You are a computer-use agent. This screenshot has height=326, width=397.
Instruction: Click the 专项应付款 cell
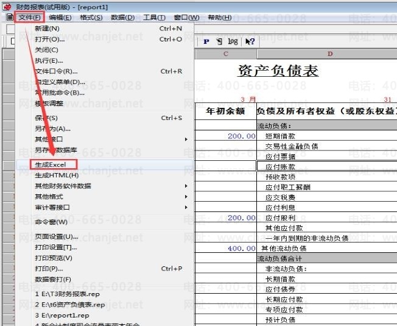click(x=327, y=310)
